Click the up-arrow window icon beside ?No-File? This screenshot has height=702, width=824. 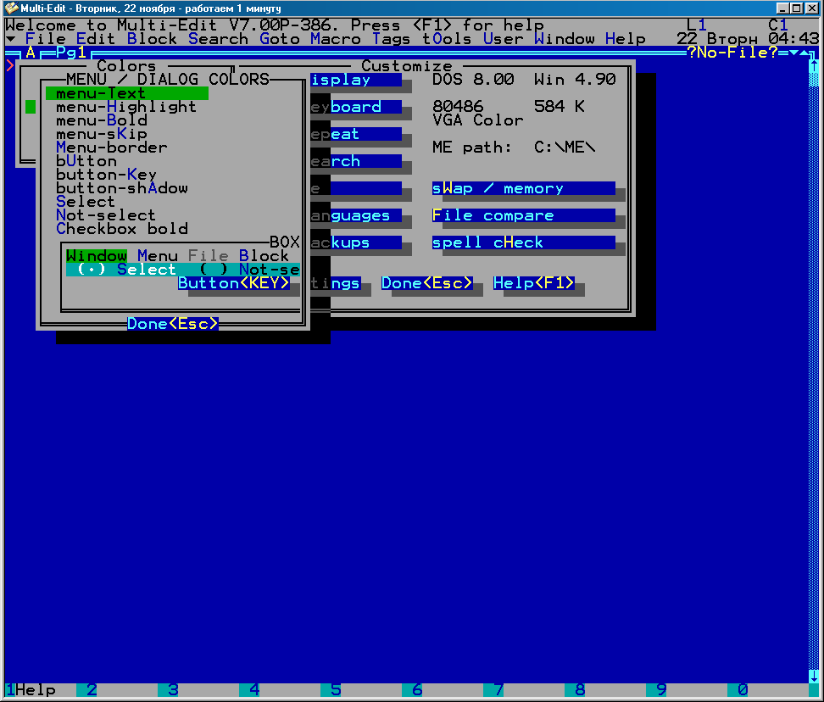pos(804,53)
